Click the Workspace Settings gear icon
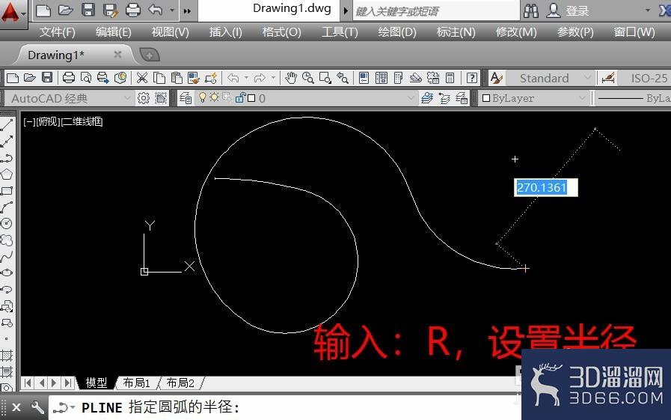671x420 pixels. click(144, 98)
